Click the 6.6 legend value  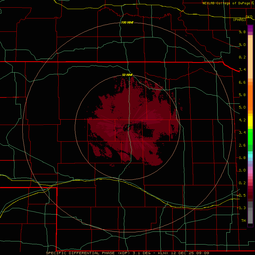pyautogui.click(x=242, y=82)
